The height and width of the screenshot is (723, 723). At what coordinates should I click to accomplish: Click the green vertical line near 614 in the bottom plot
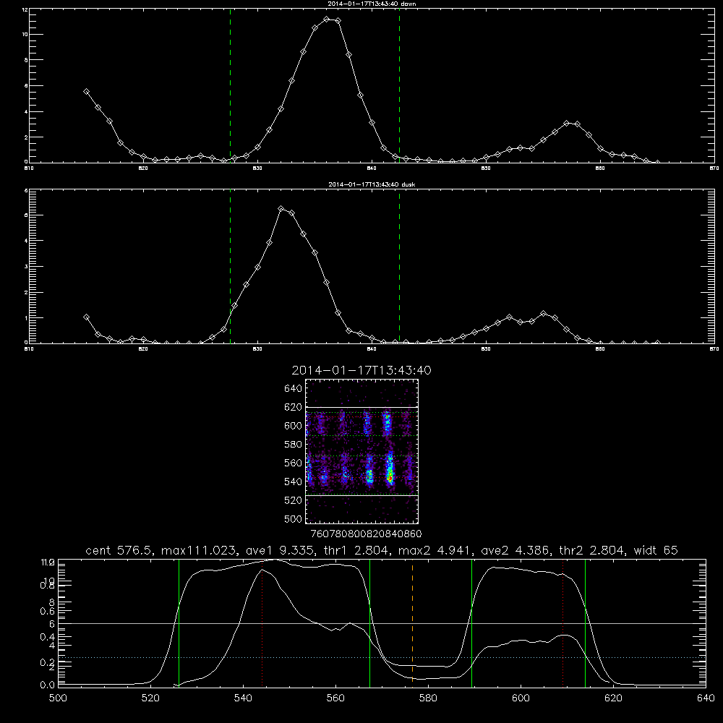[585, 623]
